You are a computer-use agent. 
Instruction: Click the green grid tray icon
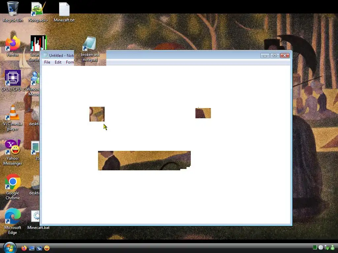tap(315, 247)
